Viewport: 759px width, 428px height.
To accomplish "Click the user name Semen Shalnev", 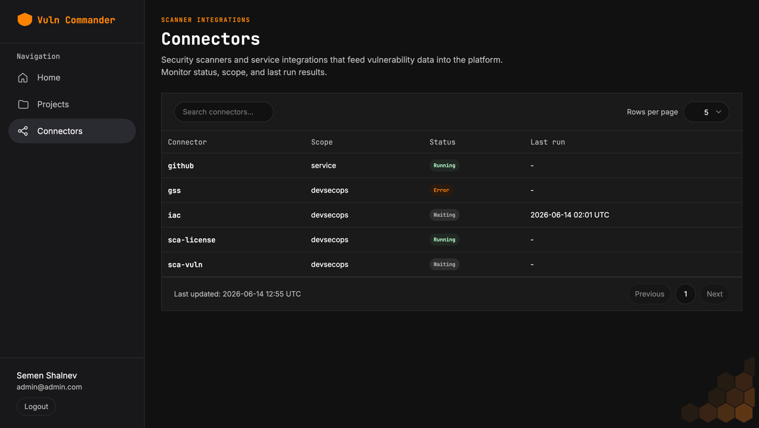I will coord(46,375).
